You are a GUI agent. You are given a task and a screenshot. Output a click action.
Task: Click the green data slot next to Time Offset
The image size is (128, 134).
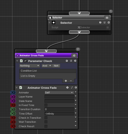tap(13, 114)
